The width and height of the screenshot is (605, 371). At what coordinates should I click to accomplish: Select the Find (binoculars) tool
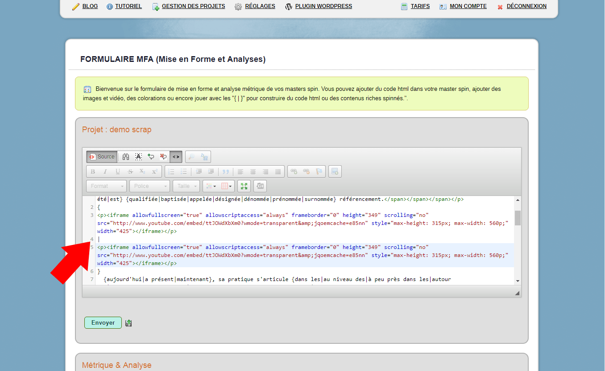tap(125, 156)
